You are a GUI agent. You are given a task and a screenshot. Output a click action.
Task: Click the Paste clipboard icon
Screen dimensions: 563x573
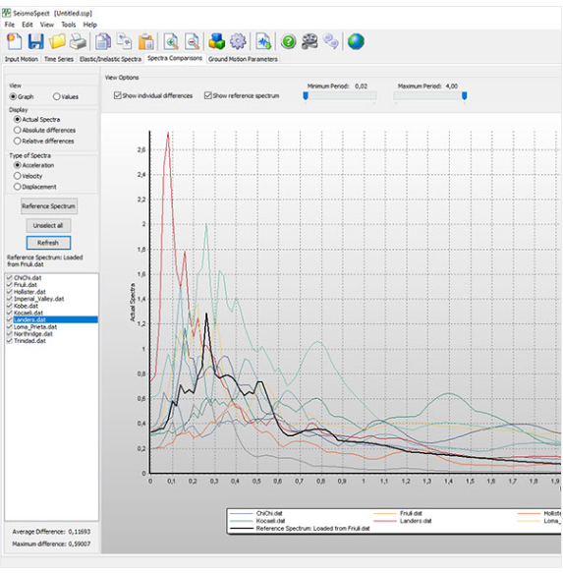coord(145,41)
